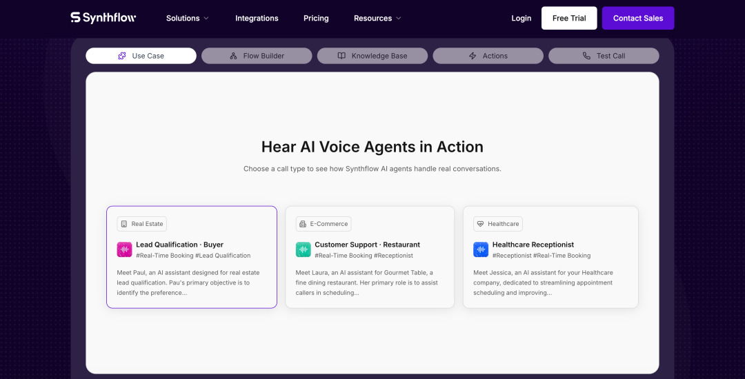Image resolution: width=745 pixels, height=379 pixels.
Task: Click the Hear AI Voice Agents in Action heading
Action: 372,147
